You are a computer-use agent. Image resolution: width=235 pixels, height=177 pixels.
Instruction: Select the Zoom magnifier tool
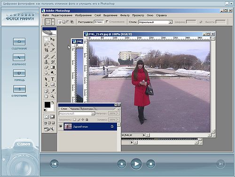point(53,97)
